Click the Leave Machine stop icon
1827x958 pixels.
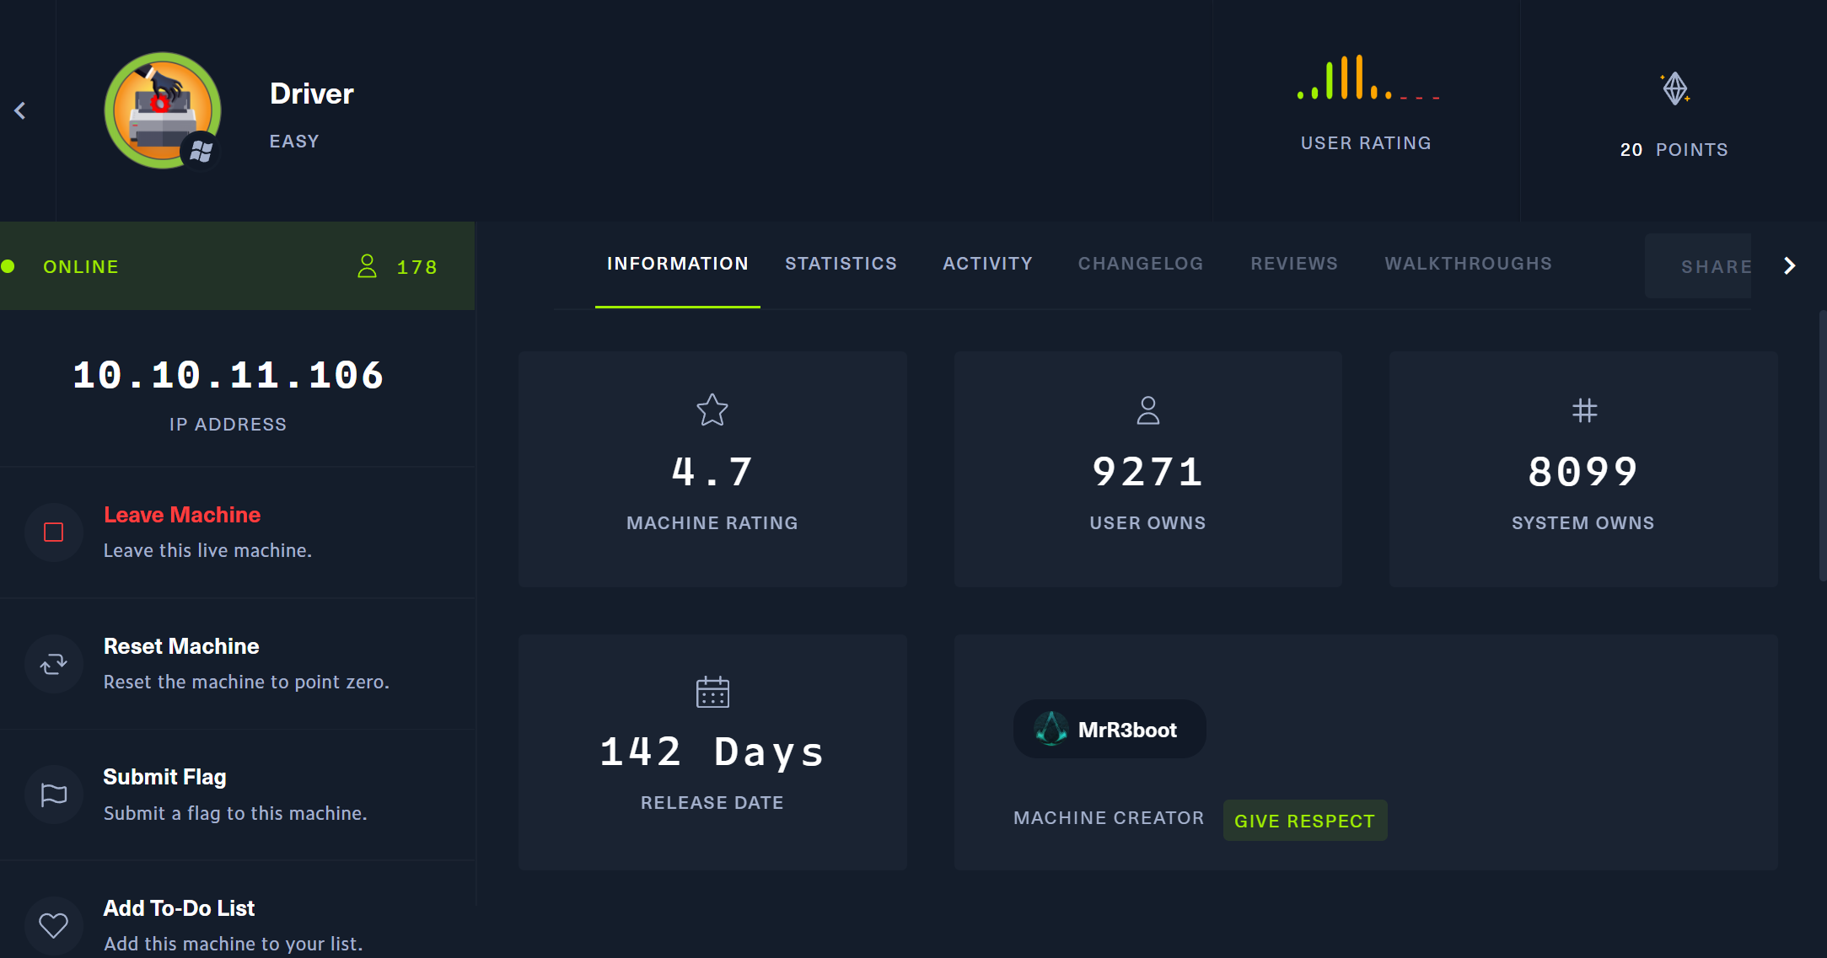tap(54, 533)
